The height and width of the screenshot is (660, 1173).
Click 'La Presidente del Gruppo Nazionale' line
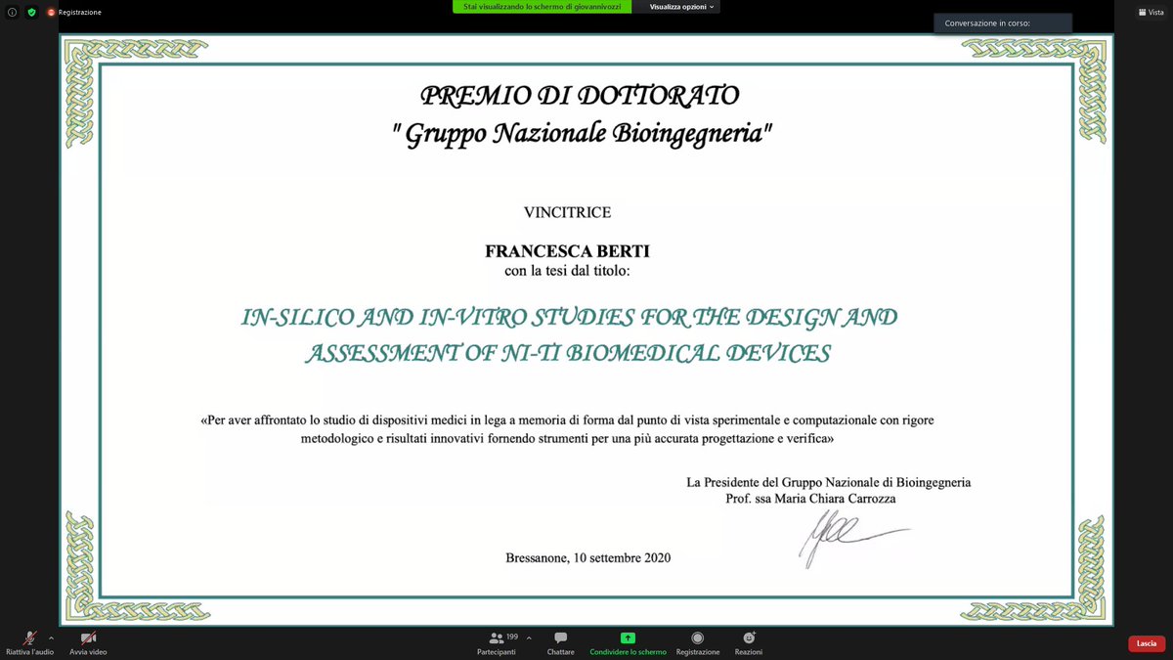[829, 482]
